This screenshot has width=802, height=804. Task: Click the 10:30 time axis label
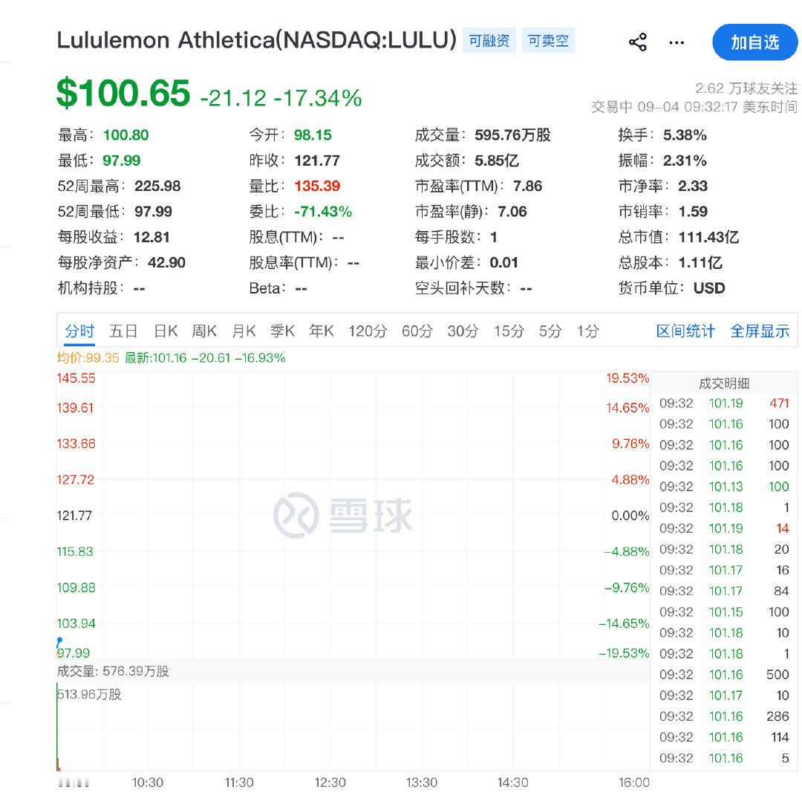148,782
